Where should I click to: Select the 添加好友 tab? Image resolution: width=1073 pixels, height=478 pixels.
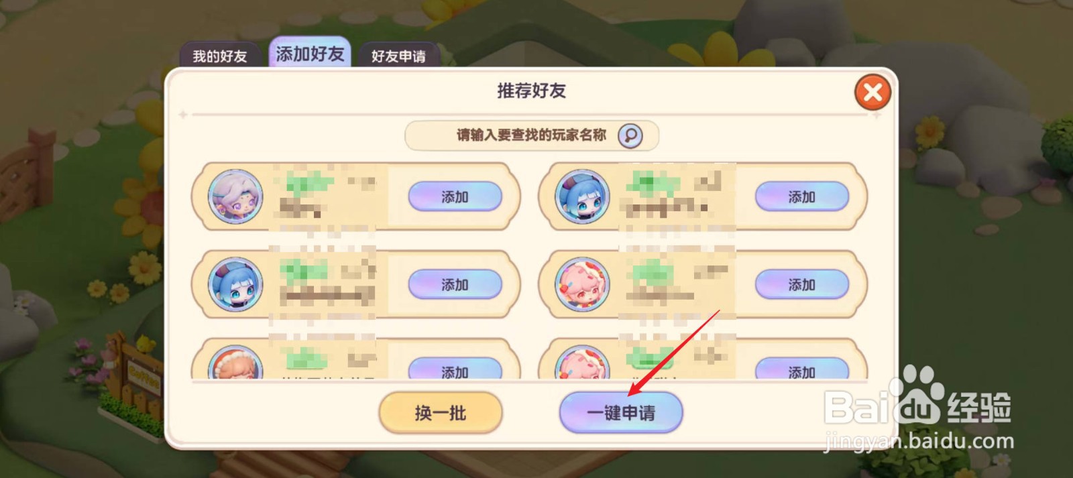[310, 53]
